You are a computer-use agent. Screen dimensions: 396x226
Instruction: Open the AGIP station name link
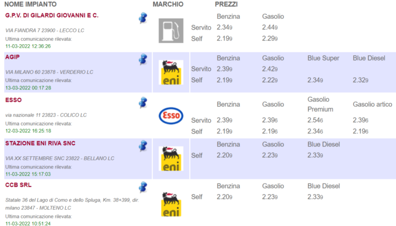click(x=12, y=57)
